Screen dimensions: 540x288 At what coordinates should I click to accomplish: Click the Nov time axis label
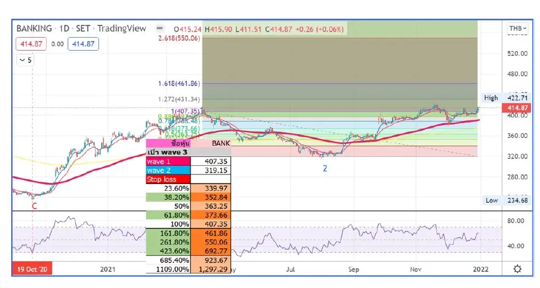click(416, 269)
